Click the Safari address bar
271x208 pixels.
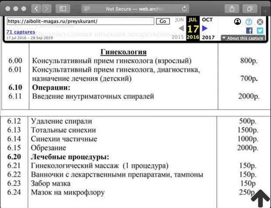click(x=135, y=9)
